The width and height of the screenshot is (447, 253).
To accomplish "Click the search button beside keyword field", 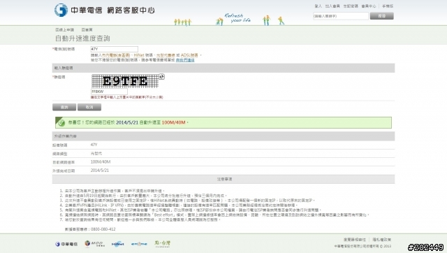I will point(382,16).
